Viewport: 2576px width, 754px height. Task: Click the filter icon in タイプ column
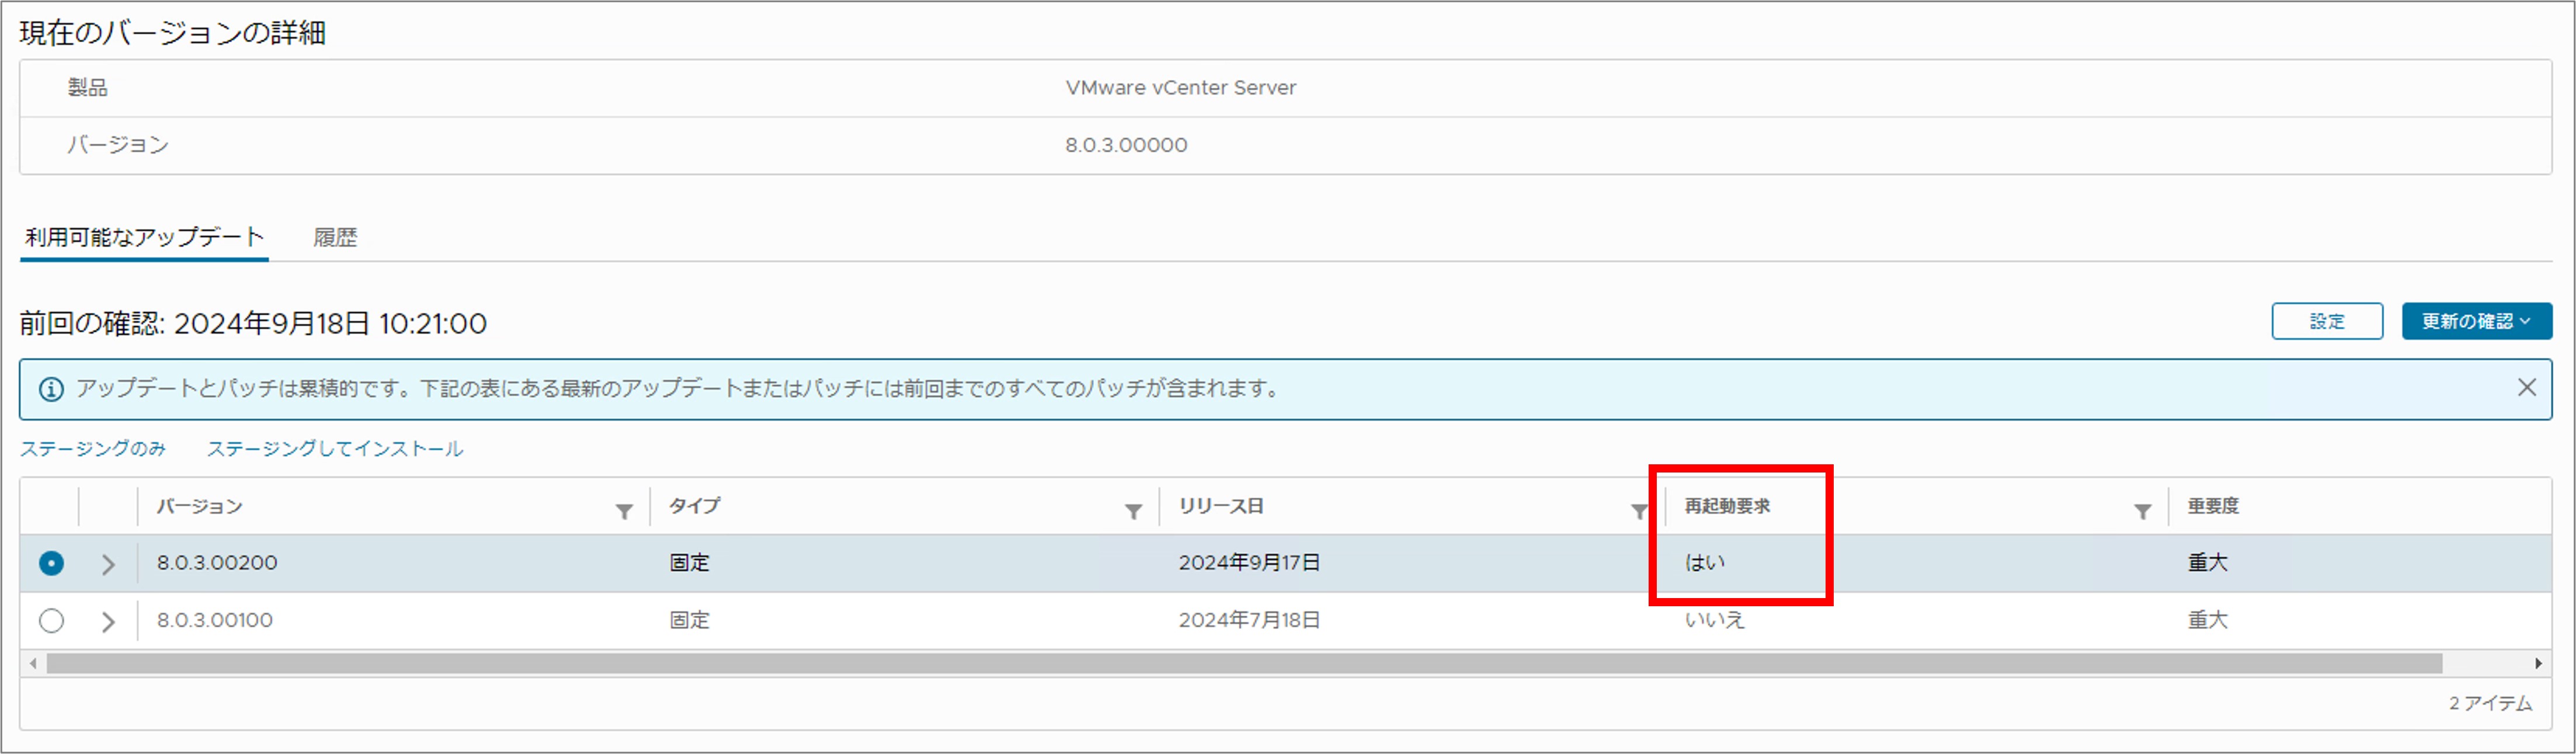[x=1133, y=512]
